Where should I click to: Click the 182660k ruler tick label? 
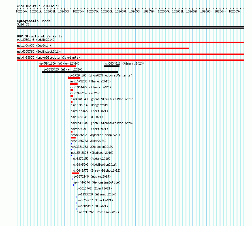coord(164,11)
